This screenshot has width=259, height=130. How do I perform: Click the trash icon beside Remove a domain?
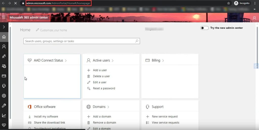[x=89, y=123]
